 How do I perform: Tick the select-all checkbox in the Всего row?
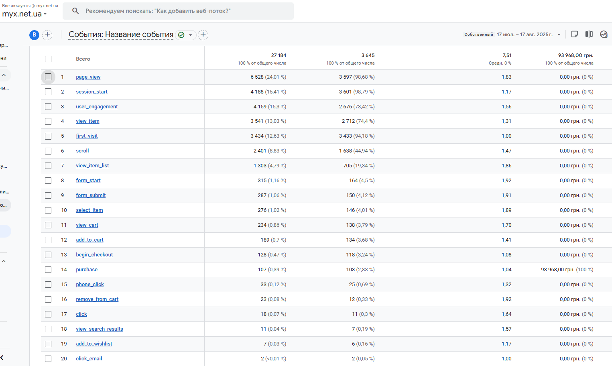point(48,59)
